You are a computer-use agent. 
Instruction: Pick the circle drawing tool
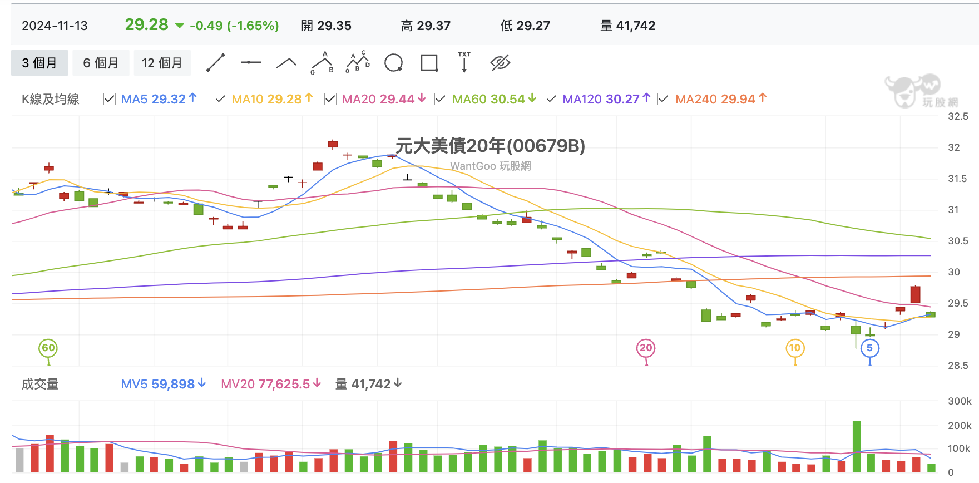coord(393,63)
